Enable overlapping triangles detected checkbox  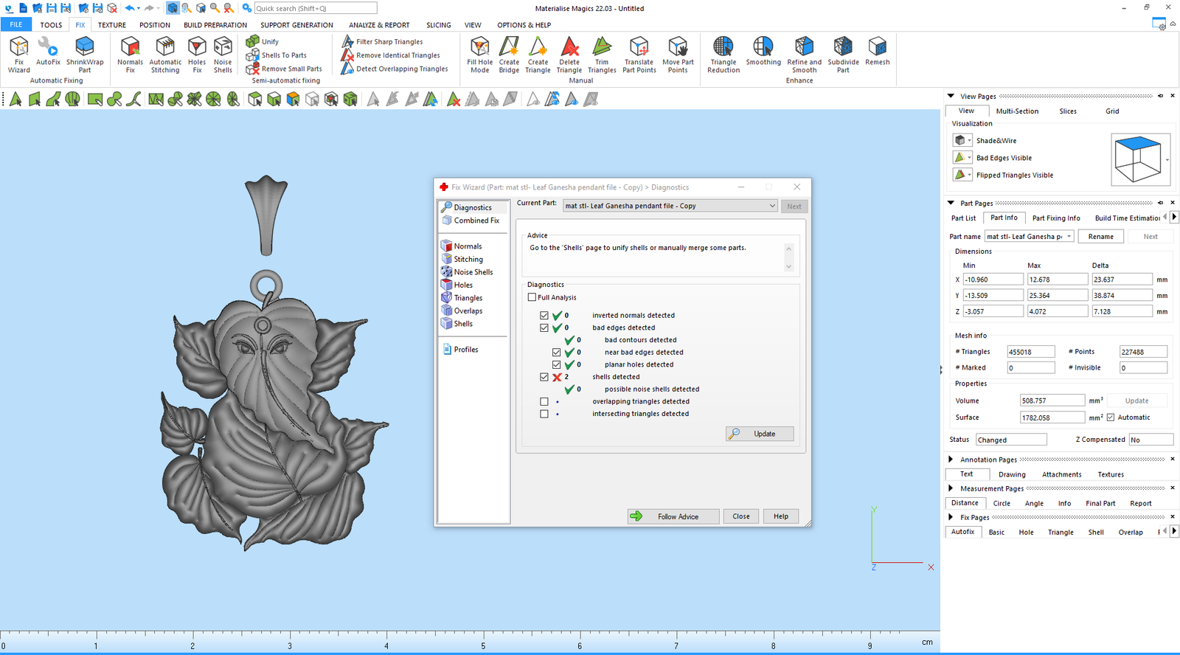point(544,401)
